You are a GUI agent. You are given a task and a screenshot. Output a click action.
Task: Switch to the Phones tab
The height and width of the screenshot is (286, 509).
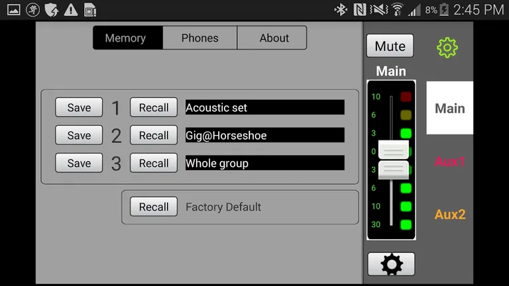[200, 38]
